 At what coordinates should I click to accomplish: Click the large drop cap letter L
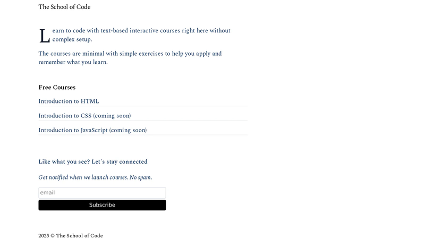pyautogui.click(x=45, y=36)
